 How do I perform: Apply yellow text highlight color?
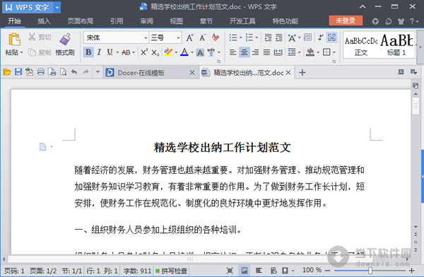pos(168,52)
